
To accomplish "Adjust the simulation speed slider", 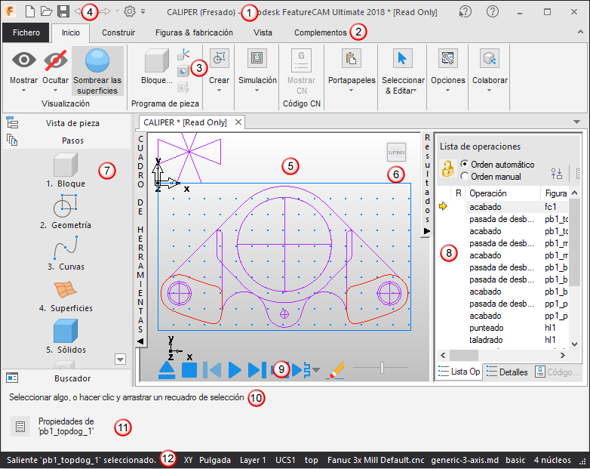I will pos(381,368).
